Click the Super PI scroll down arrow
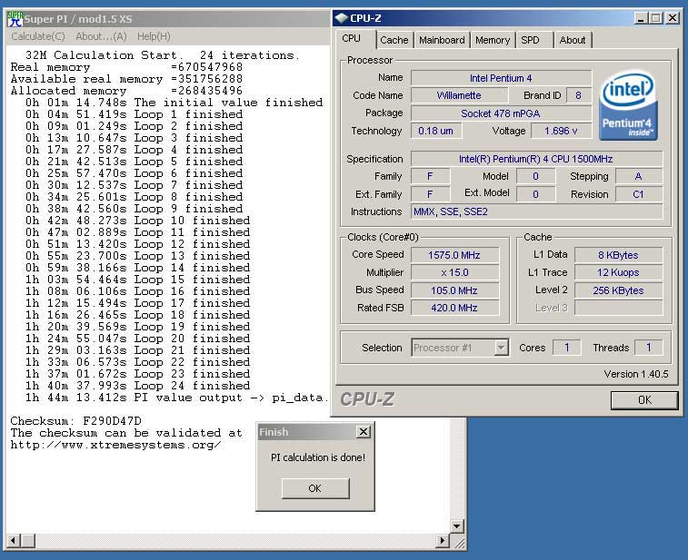 tap(457, 526)
